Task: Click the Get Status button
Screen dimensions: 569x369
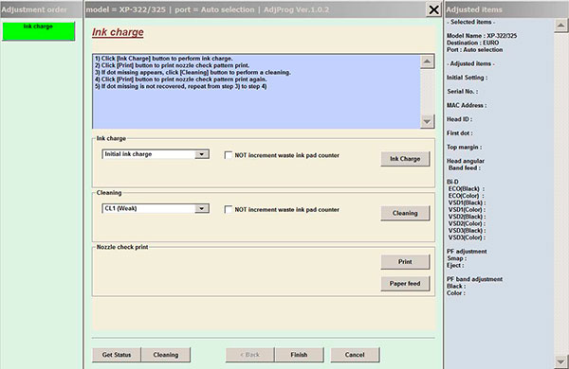Action: [117, 355]
